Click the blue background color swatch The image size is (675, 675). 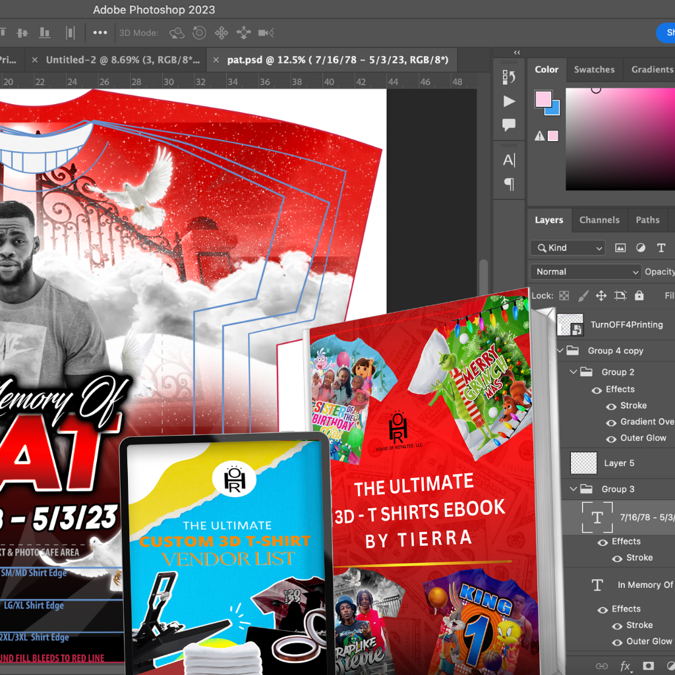pyautogui.click(x=552, y=108)
